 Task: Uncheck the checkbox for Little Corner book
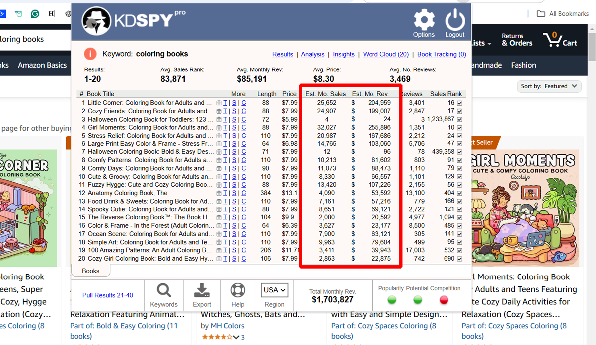[x=459, y=103]
